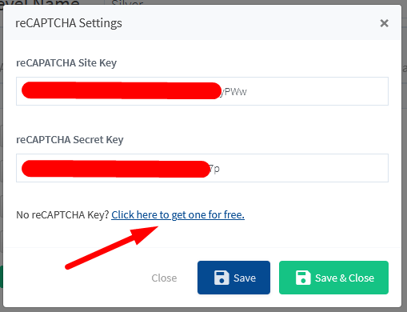This screenshot has width=407, height=312.
Task: Click the blue Save button
Action: point(233,278)
